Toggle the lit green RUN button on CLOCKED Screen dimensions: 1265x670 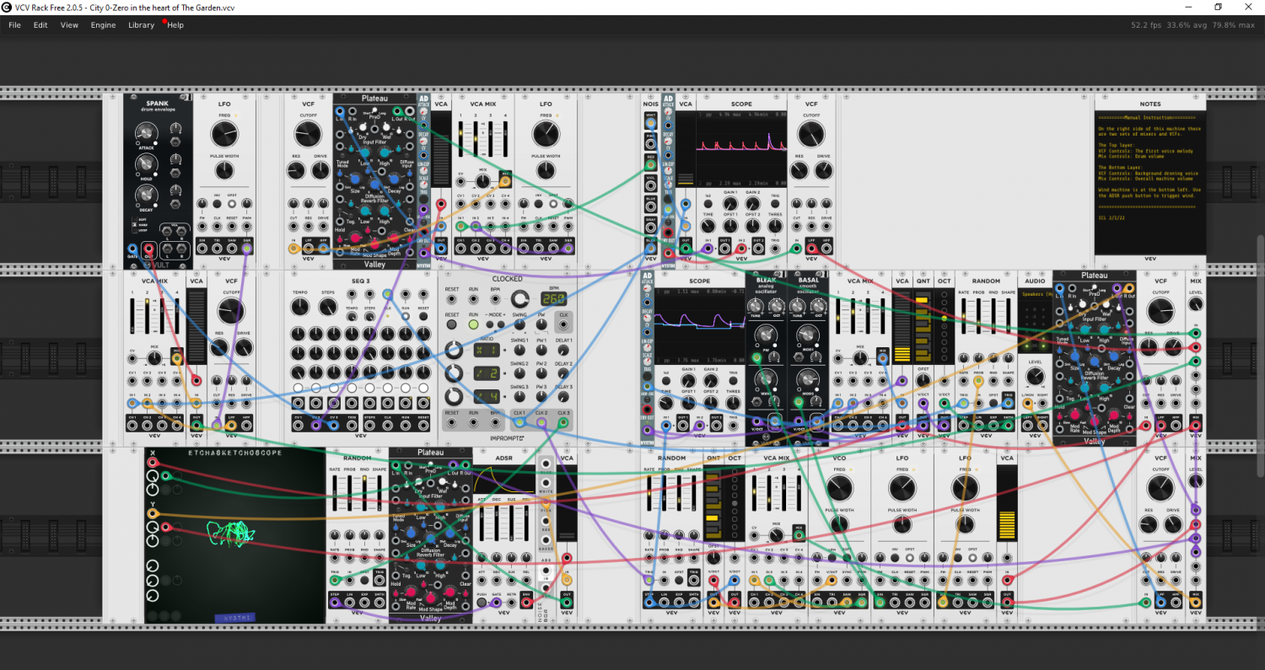[x=473, y=324]
